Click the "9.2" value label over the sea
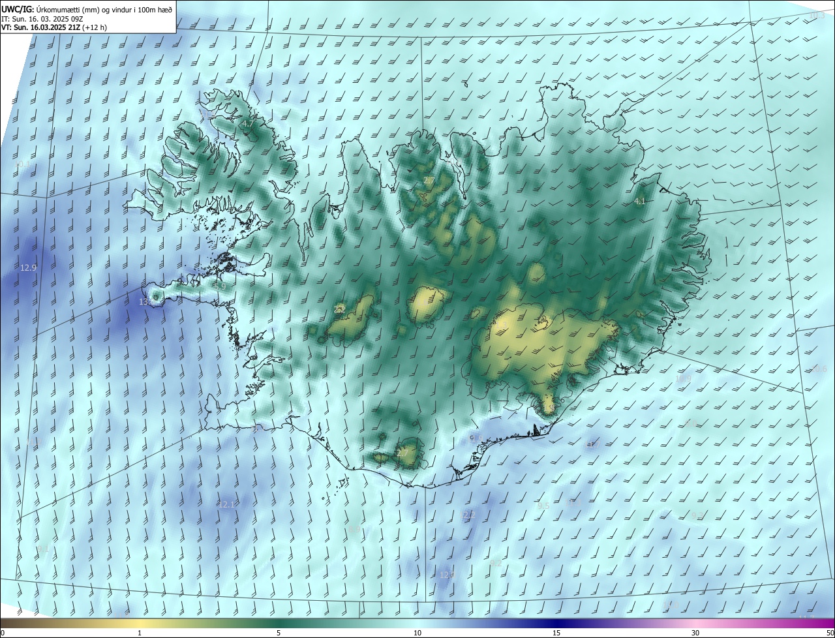Viewport: 835px width, 638px height. coord(496,563)
